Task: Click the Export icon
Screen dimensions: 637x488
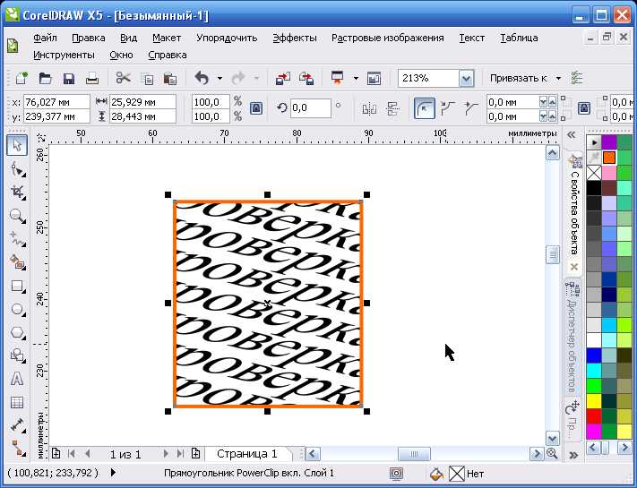Action: pyautogui.click(x=306, y=78)
